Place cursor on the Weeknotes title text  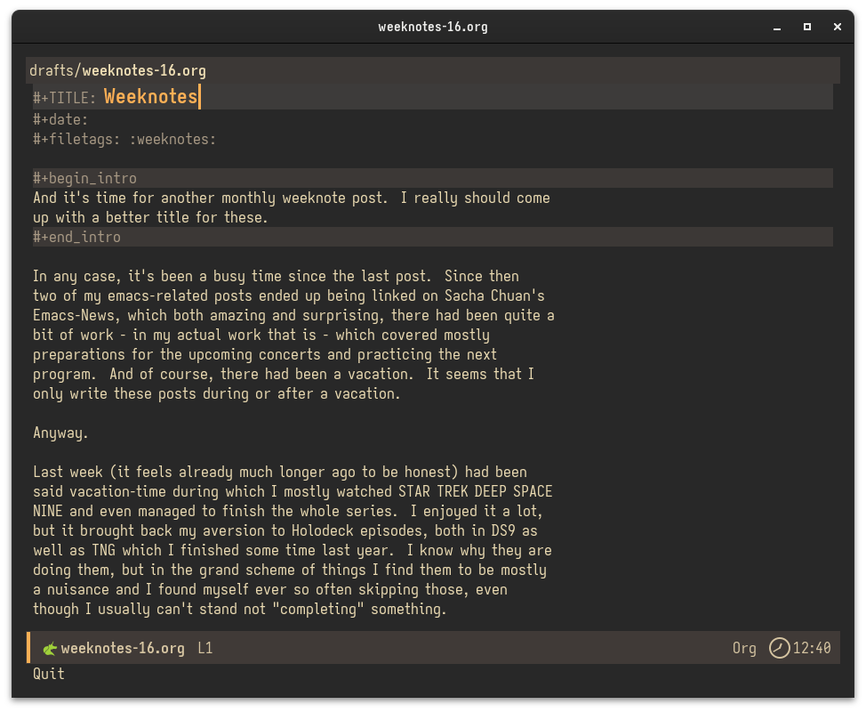pyautogui.click(x=150, y=96)
